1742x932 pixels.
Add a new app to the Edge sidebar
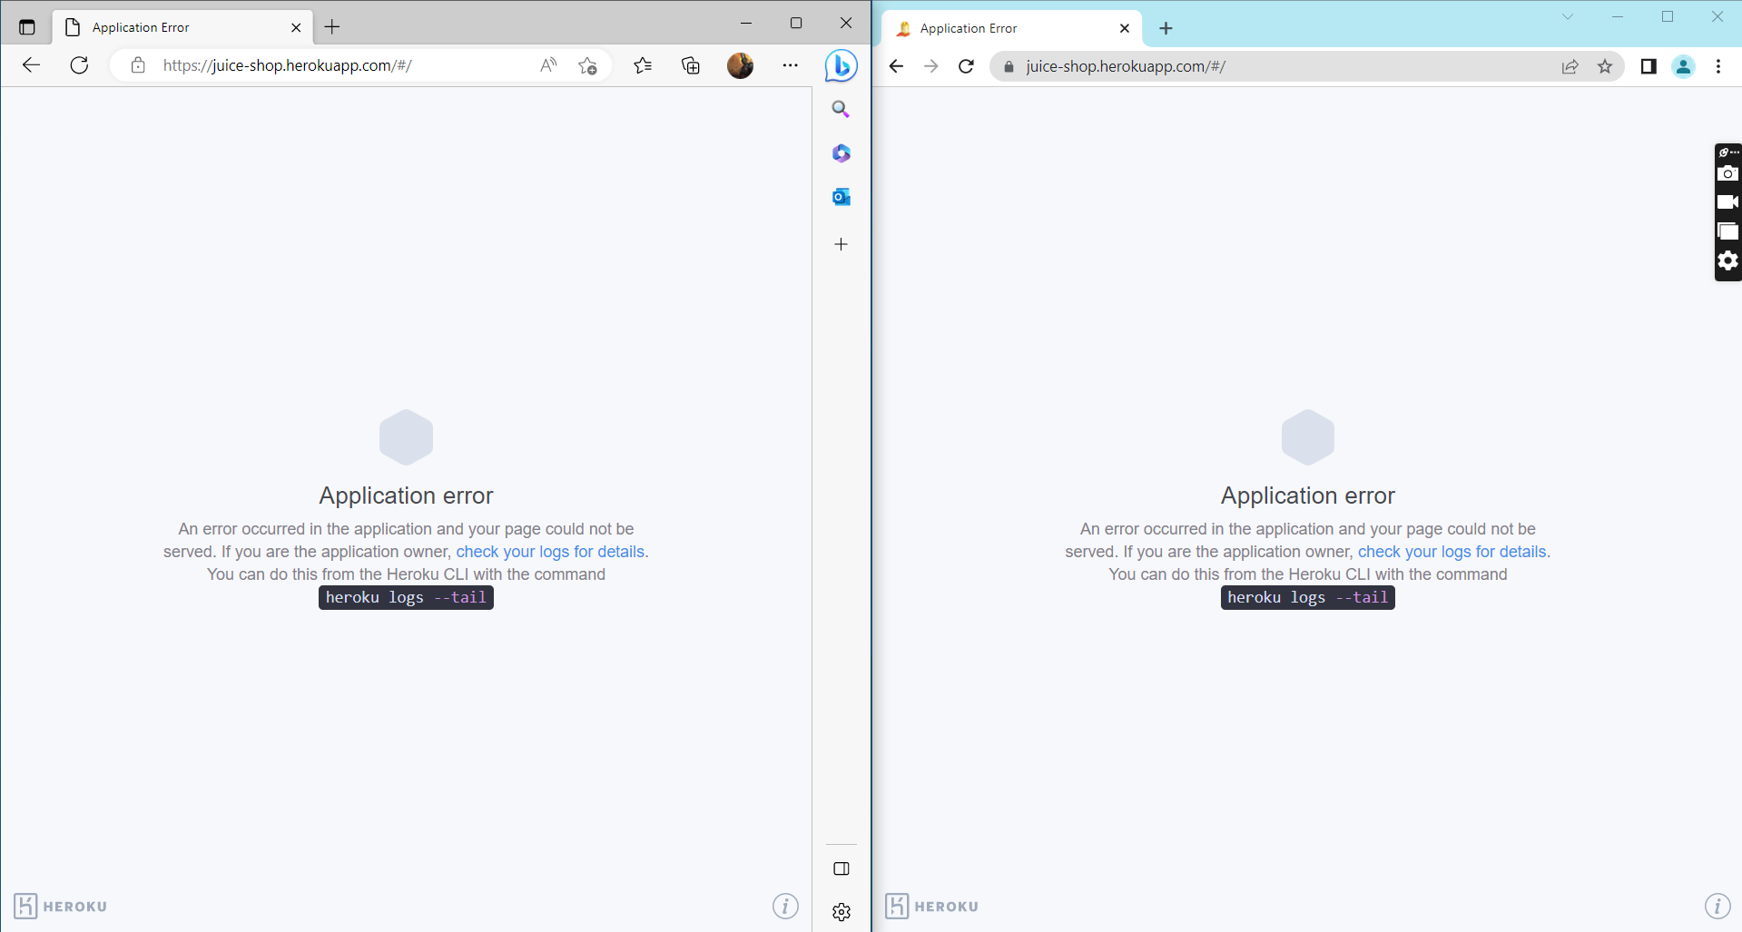point(841,243)
